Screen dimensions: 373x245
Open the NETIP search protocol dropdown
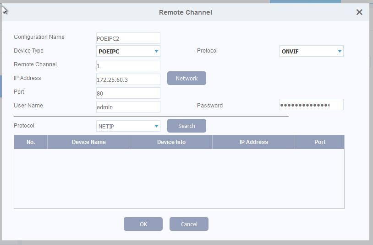(x=128, y=126)
